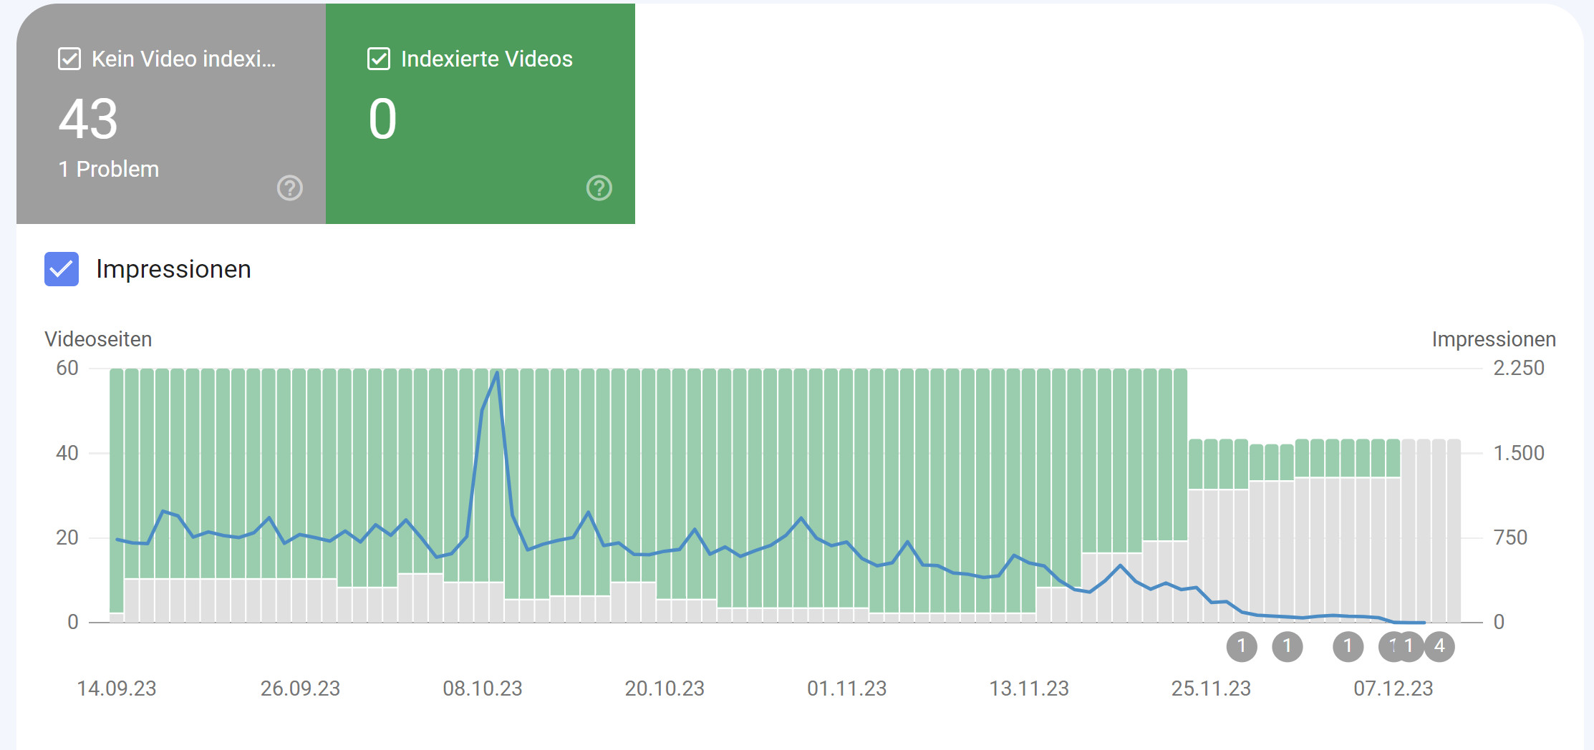Disable the blue Impressionen checkbox
Viewport: 1594px width, 750px height.
coord(62,269)
